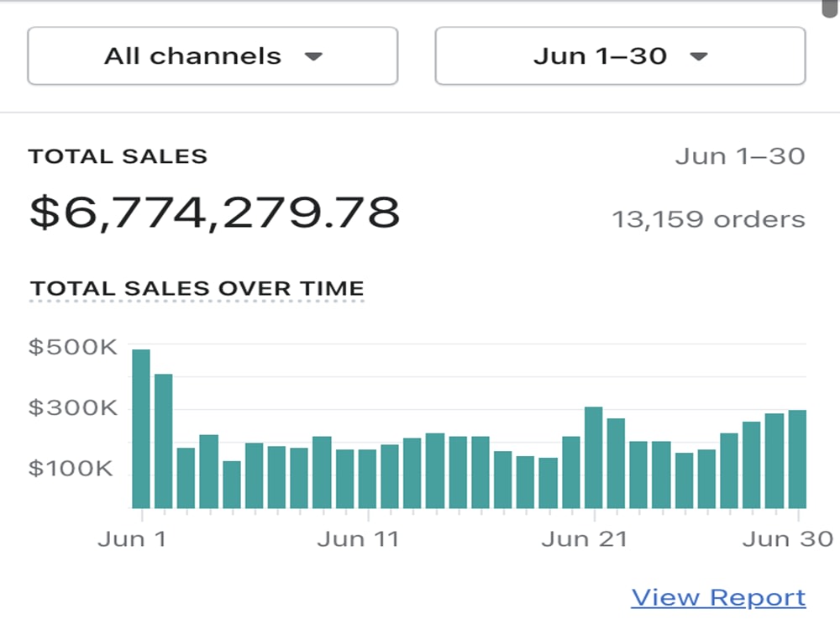The height and width of the screenshot is (630, 840).
Task: Select the second-tallest bar for Jun 2
Action: pyautogui.click(x=164, y=441)
